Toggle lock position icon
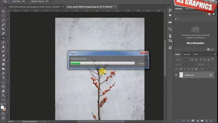The image size is (218, 123). point(189,69)
